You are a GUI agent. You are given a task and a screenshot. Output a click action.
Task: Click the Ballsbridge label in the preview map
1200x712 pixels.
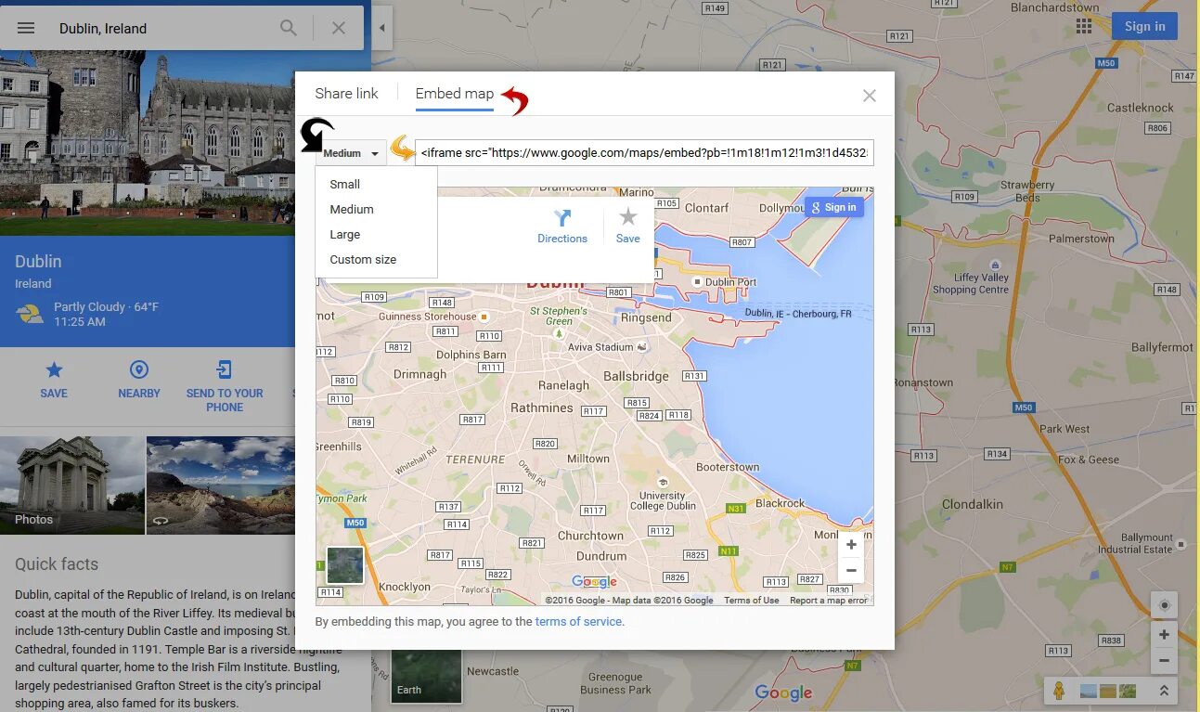pos(636,376)
